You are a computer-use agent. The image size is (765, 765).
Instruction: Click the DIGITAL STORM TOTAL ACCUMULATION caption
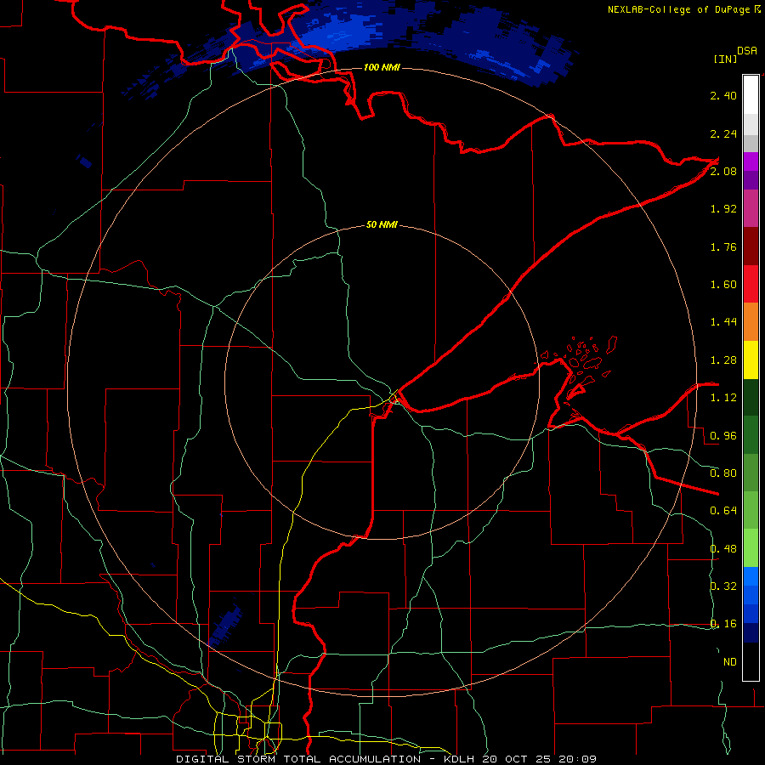click(x=298, y=759)
